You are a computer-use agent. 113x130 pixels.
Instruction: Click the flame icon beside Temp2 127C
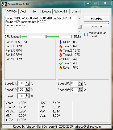click(61, 51)
